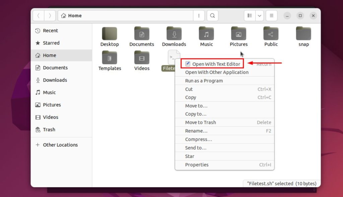The image size is (343, 197).
Task: Open the path bar three-dot menu
Action: (x=199, y=15)
